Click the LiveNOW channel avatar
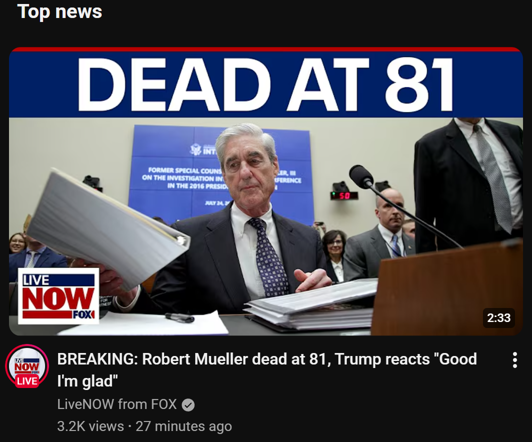532x442 pixels. (27, 366)
